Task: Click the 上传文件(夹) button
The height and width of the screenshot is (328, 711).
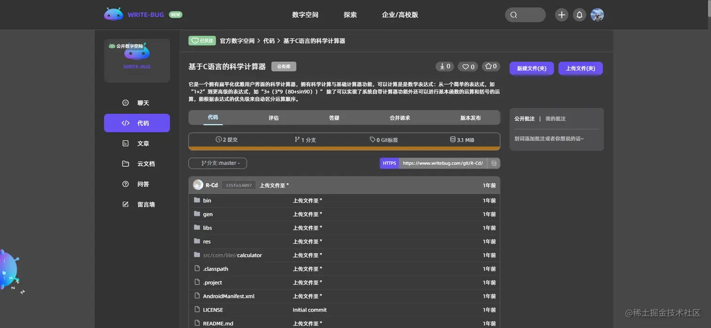Action: (x=580, y=68)
